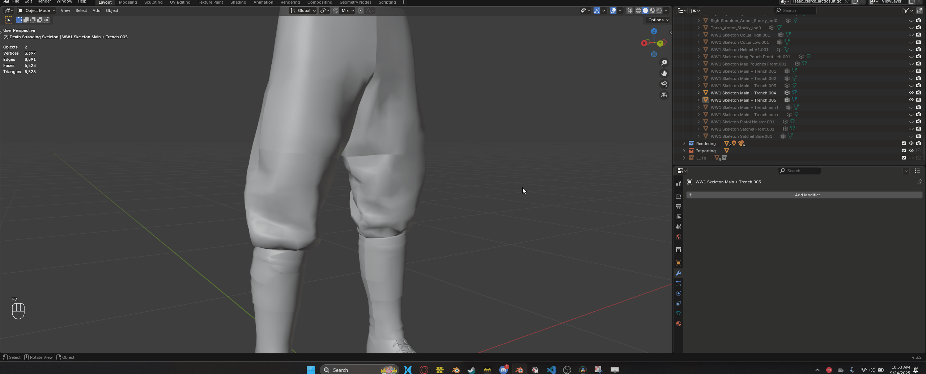Screen dimensions: 926x374
Task: Switch to the Shading workspace tab
Action: click(238, 2)
